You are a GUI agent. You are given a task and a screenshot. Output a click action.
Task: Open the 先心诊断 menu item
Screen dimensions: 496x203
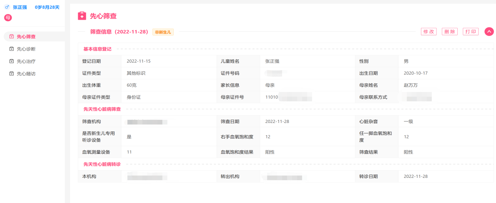tap(26, 49)
